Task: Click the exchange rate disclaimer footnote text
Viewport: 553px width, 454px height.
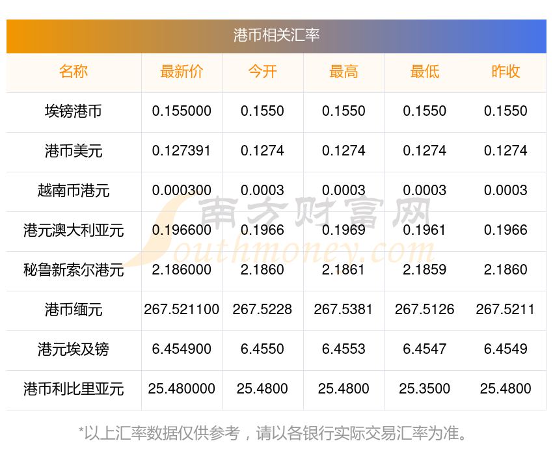Action: [x=272, y=433]
